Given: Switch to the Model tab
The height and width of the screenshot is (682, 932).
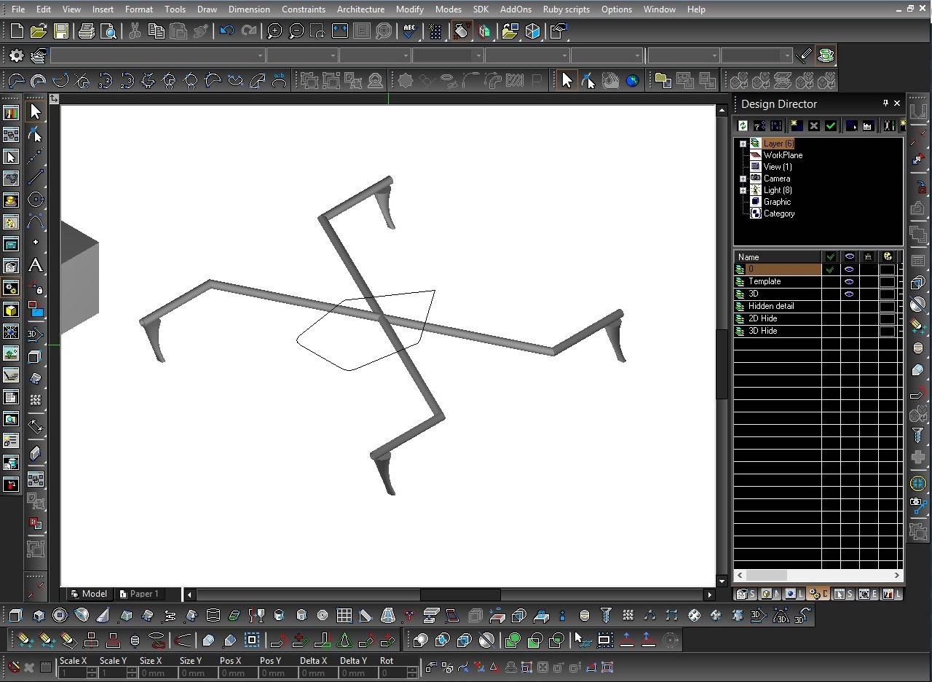Looking at the screenshot, I should tap(89, 594).
